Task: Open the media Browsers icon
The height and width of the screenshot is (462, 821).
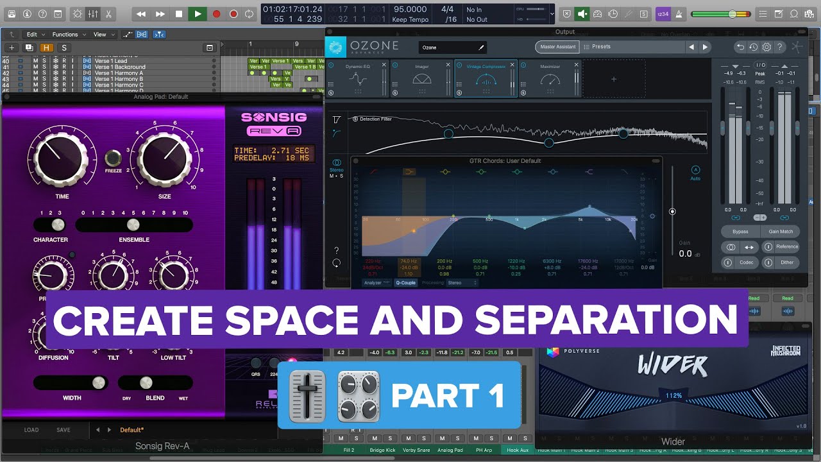Action: point(809,13)
